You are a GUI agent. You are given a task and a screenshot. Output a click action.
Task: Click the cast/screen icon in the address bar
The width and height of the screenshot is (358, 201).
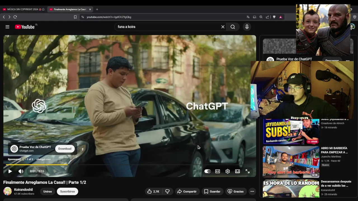(x=255, y=17)
